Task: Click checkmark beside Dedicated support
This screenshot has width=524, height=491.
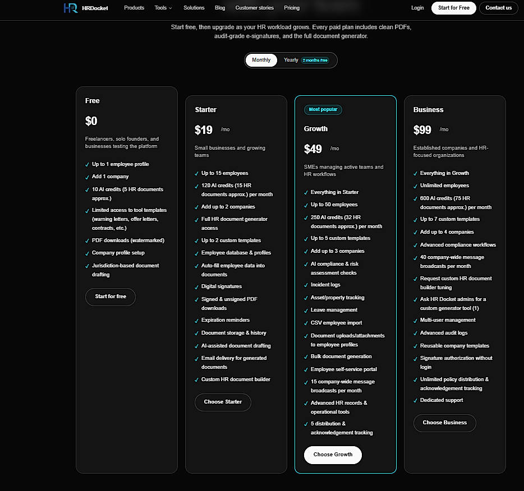Action: tap(415, 401)
